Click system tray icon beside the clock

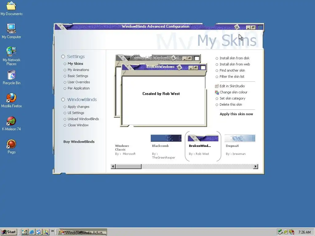click(x=292, y=232)
